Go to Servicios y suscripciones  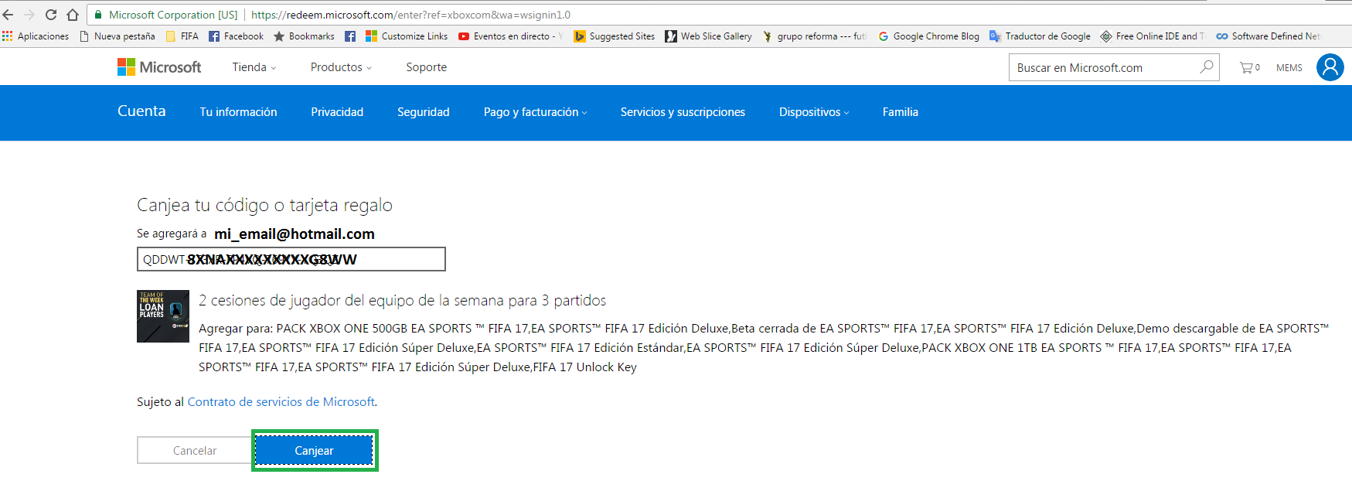click(683, 112)
